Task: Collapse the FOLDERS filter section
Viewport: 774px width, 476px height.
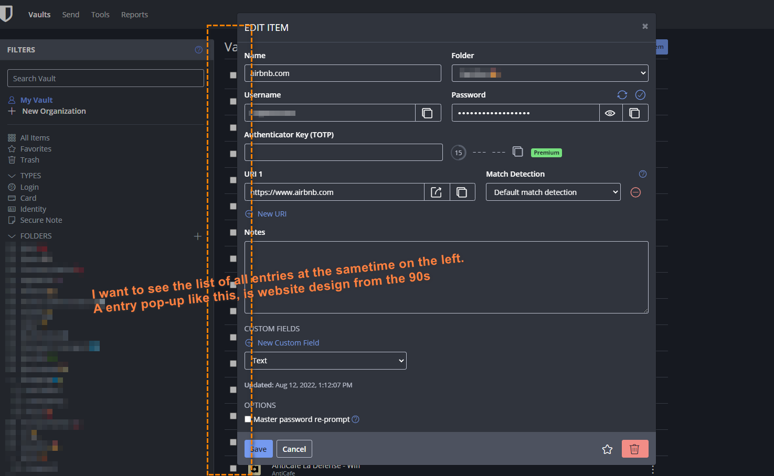Action: click(12, 236)
